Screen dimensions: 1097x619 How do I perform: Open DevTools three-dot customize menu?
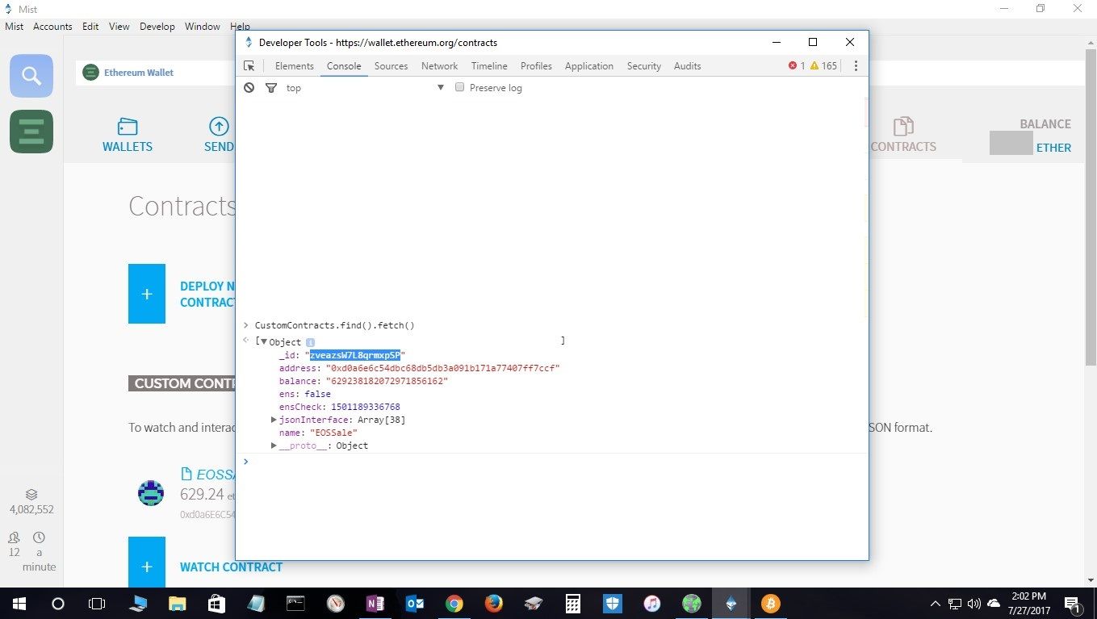(x=856, y=66)
